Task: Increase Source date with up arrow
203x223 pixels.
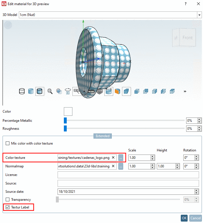Action: (x=196, y=190)
